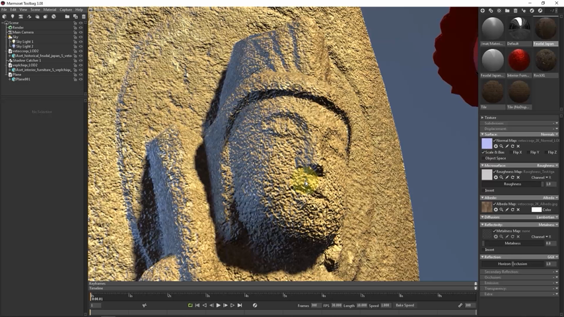Open the Roughness Channel dropdown
This screenshot has height=317, width=564.
pos(542,178)
